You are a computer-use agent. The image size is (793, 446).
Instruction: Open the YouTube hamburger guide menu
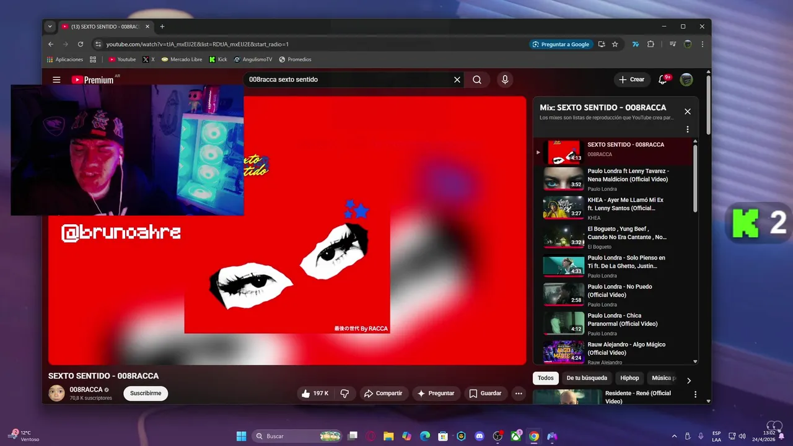pos(56,80)
